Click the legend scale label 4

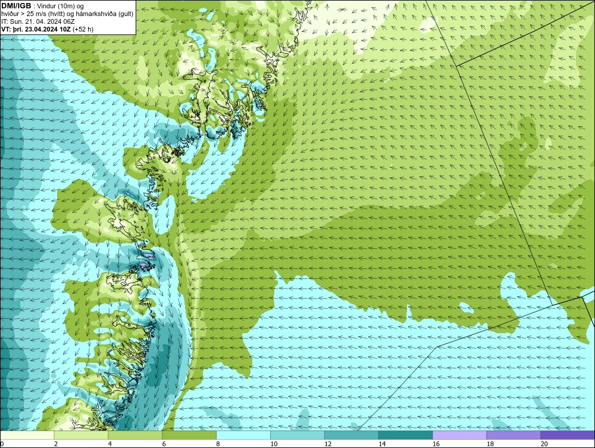(x=109, y=444)
